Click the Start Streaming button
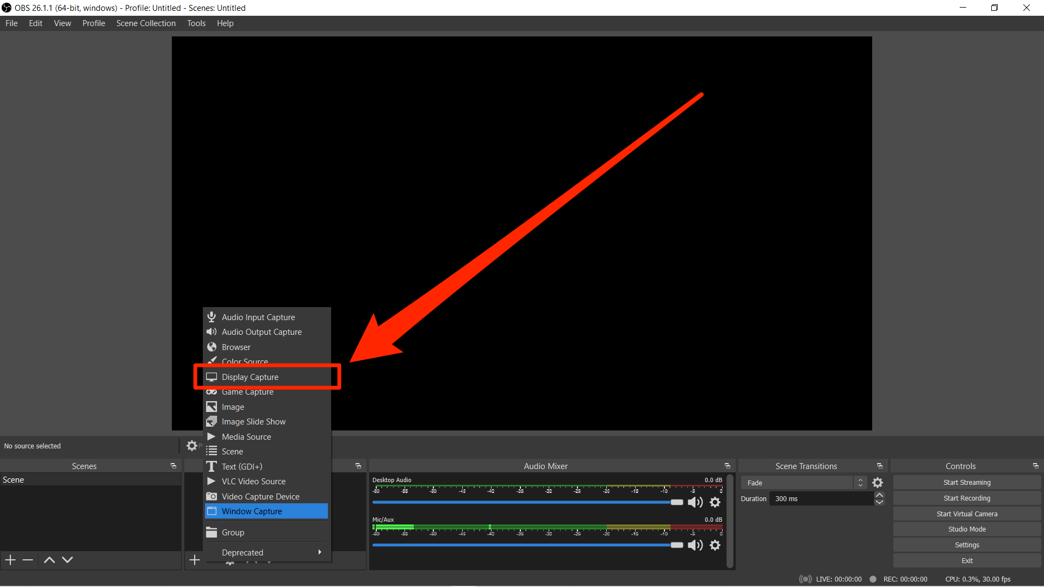The width and height of the screenshot is (1044, 587). [x=967, y=483]
